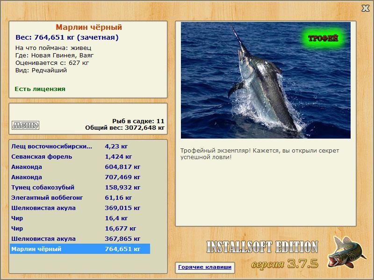This screenshot has width=374, height=280.
Task: Select the Тунец собакозубый row
Action: (x=80, y=188)
